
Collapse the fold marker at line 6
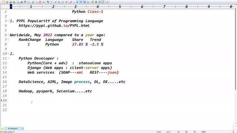tap(8, 35)
